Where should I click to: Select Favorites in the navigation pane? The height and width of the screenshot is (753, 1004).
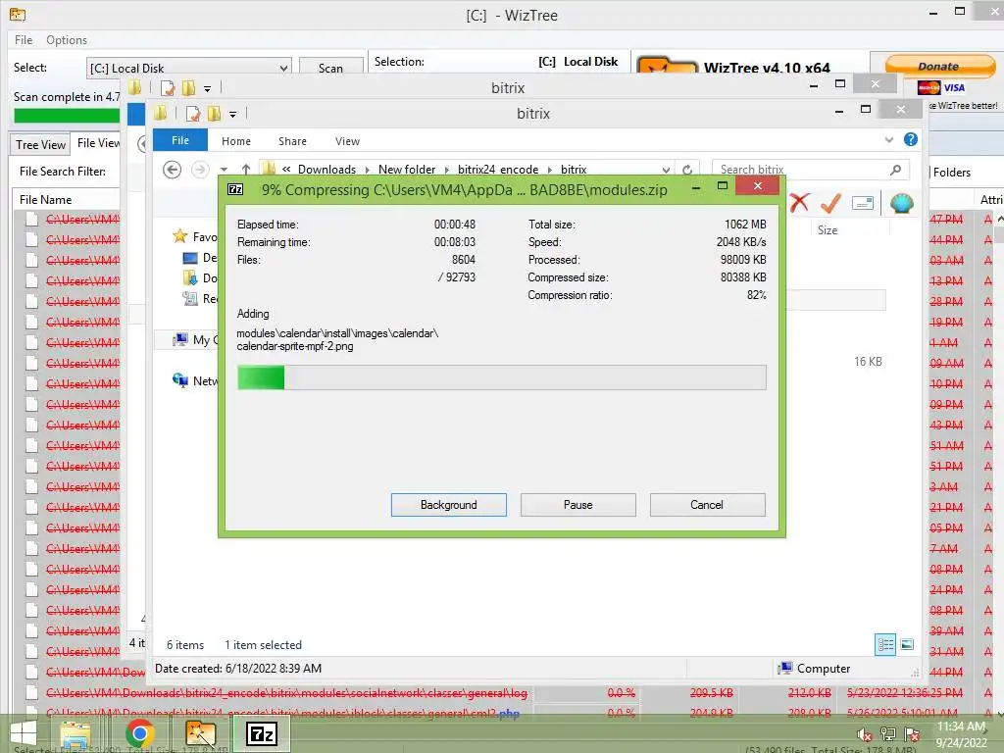[195, 237]
